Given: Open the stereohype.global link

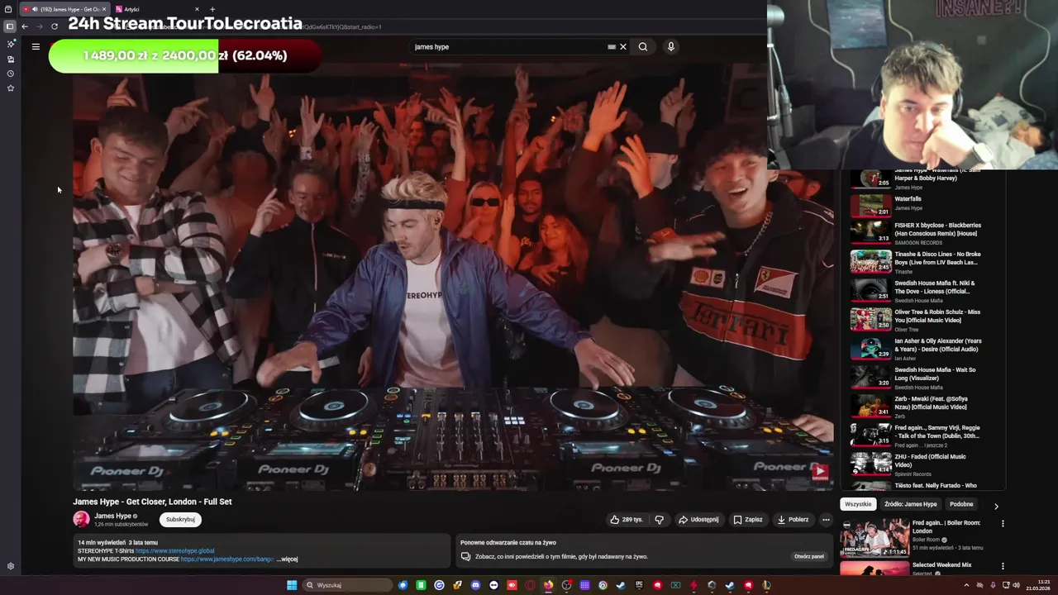Looking at the screenshot, I should coord(174,550).
